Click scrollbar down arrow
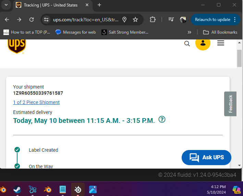 click(239, 165)
